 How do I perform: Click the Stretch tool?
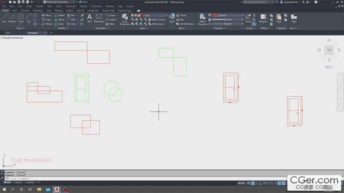[x=47, y=24]
